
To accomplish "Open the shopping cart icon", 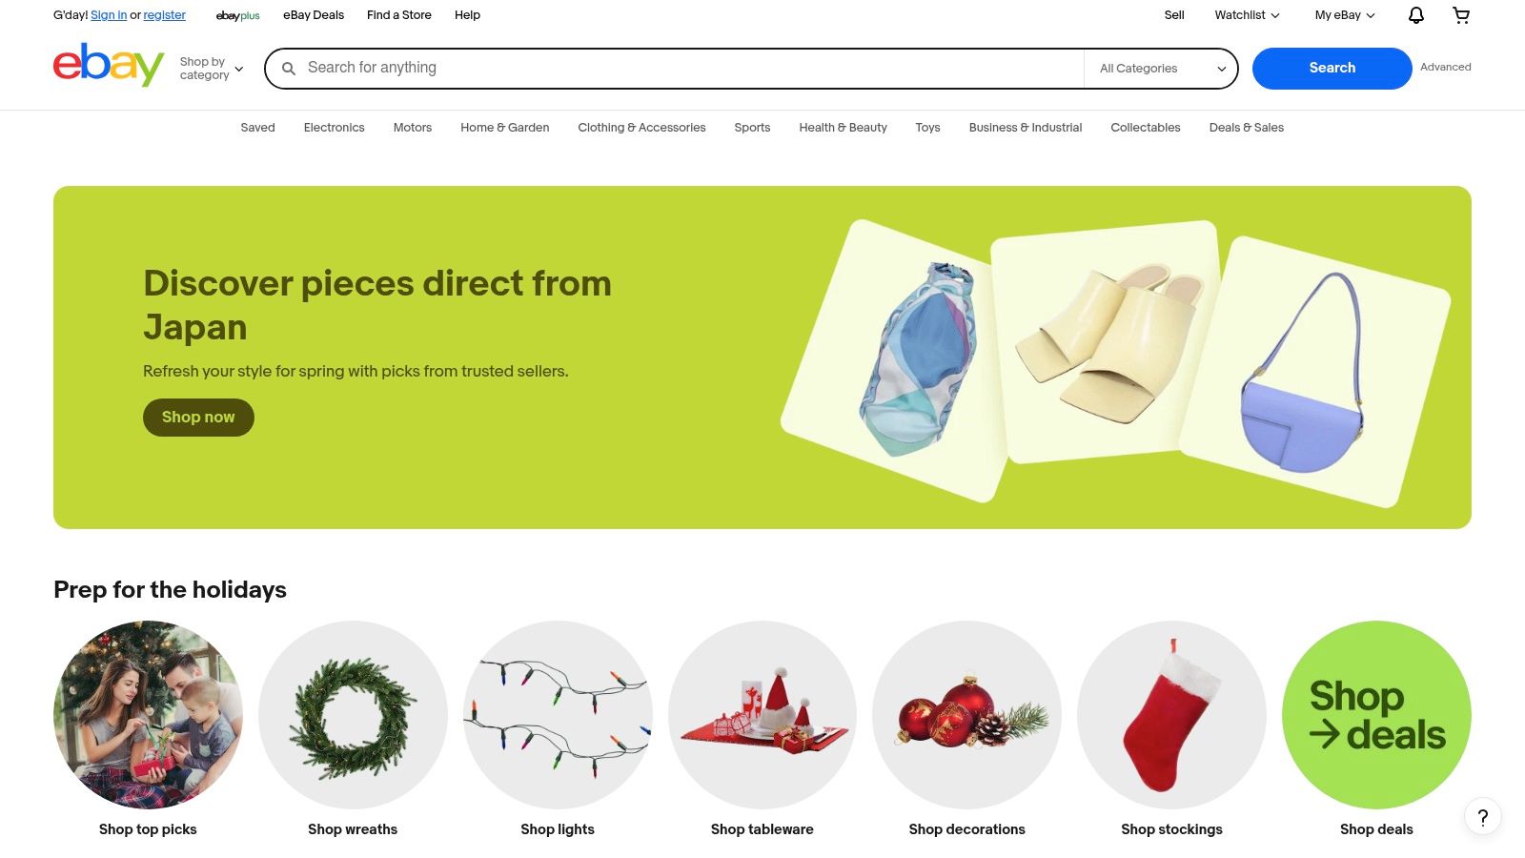I will (x=1461, y=15).
